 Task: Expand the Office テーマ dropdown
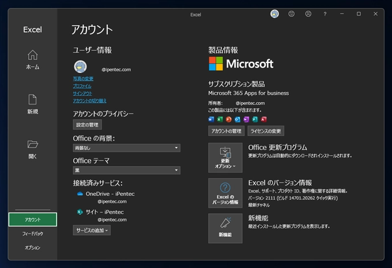tap(126, 170)
